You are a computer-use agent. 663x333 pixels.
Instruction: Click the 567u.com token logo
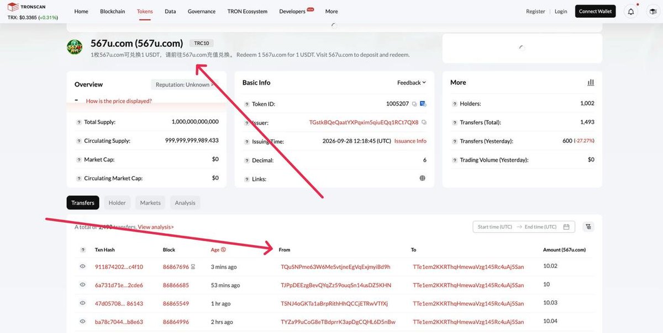(x=75, y=47)
